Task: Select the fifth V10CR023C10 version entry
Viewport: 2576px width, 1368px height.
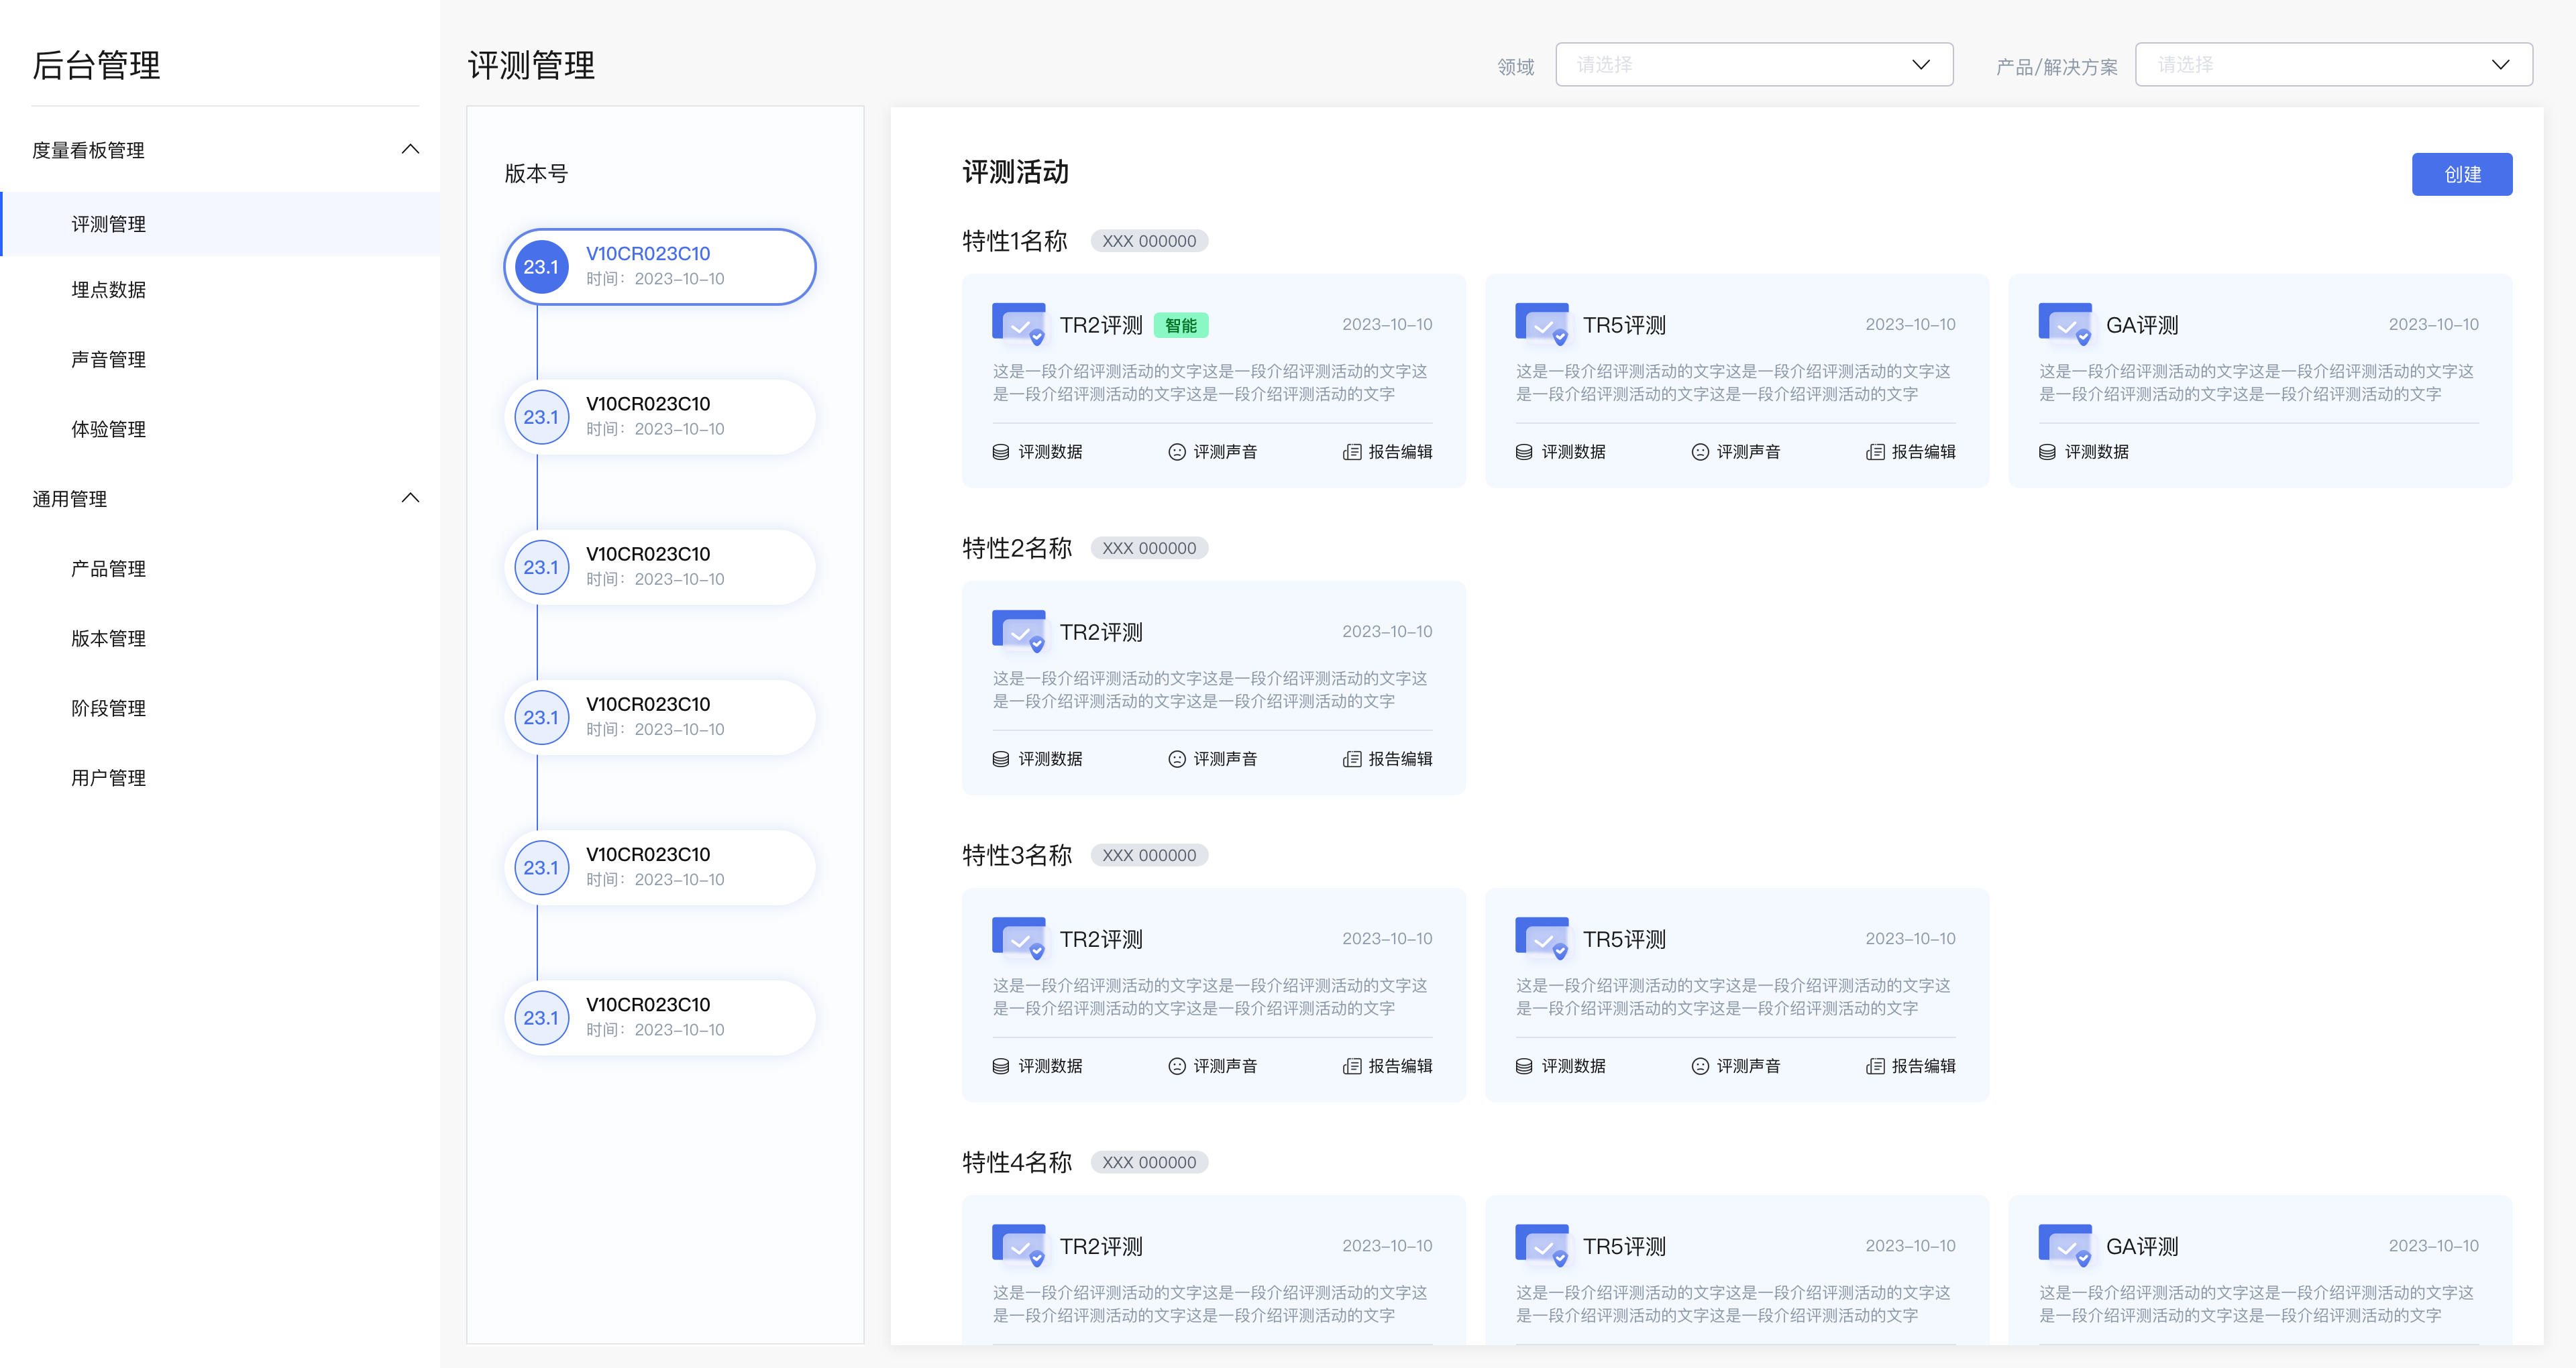Action: coord(660,867)
